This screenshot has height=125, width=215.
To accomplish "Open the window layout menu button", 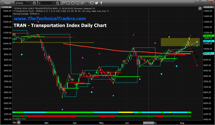I will tap(200, 1).
